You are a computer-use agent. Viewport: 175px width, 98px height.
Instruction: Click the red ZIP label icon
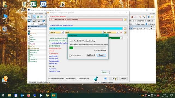(x=121, y=32)
